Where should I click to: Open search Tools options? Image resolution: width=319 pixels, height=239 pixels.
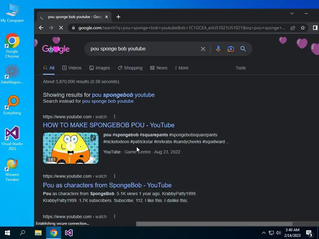pos(240,68)
